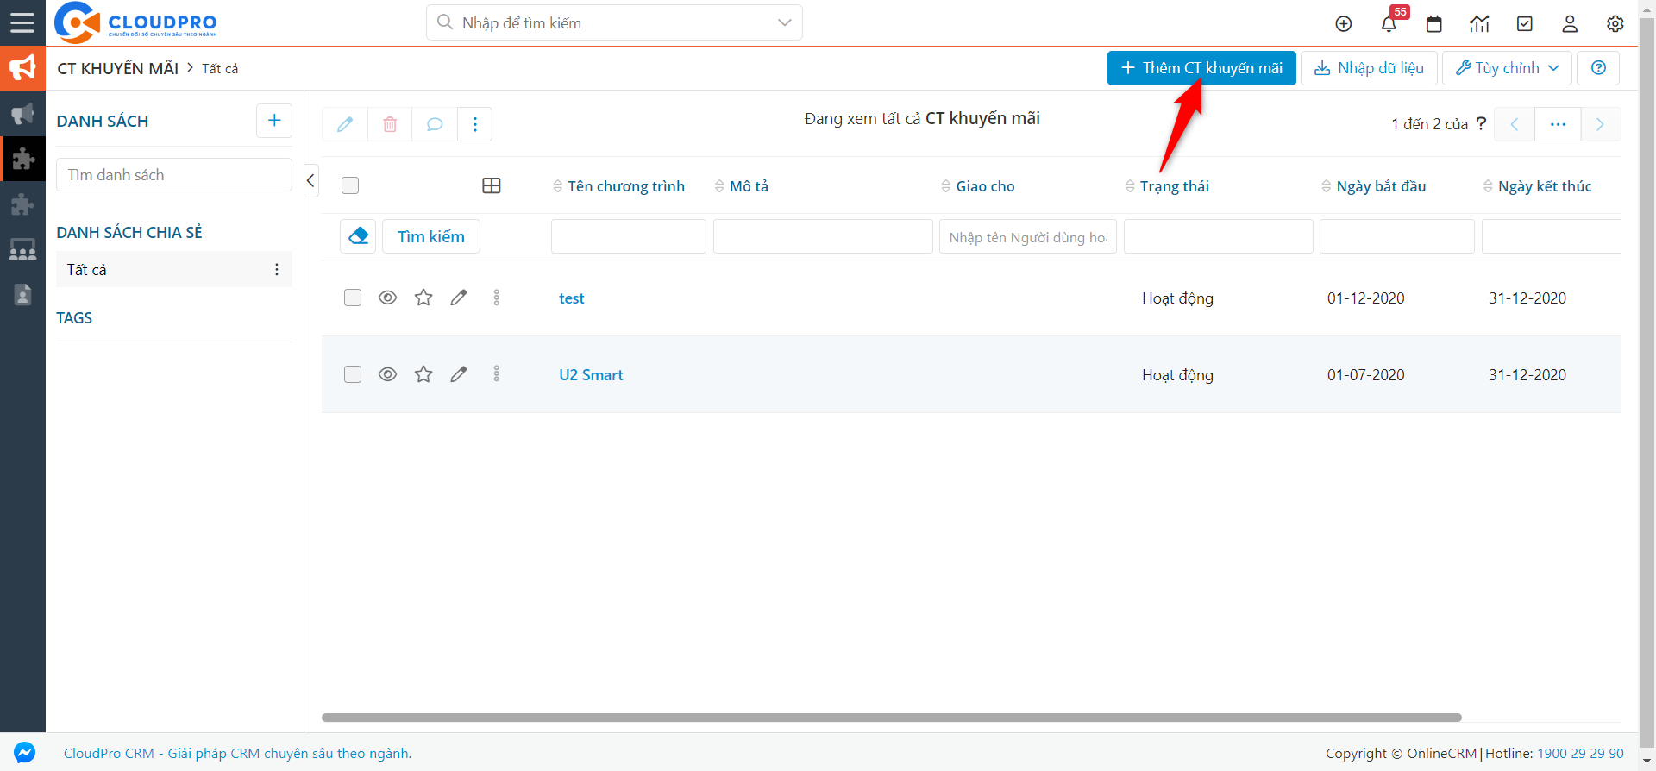Open the user profile icon
This screenshot has height=771, width=1656.
click(1570, 24)
